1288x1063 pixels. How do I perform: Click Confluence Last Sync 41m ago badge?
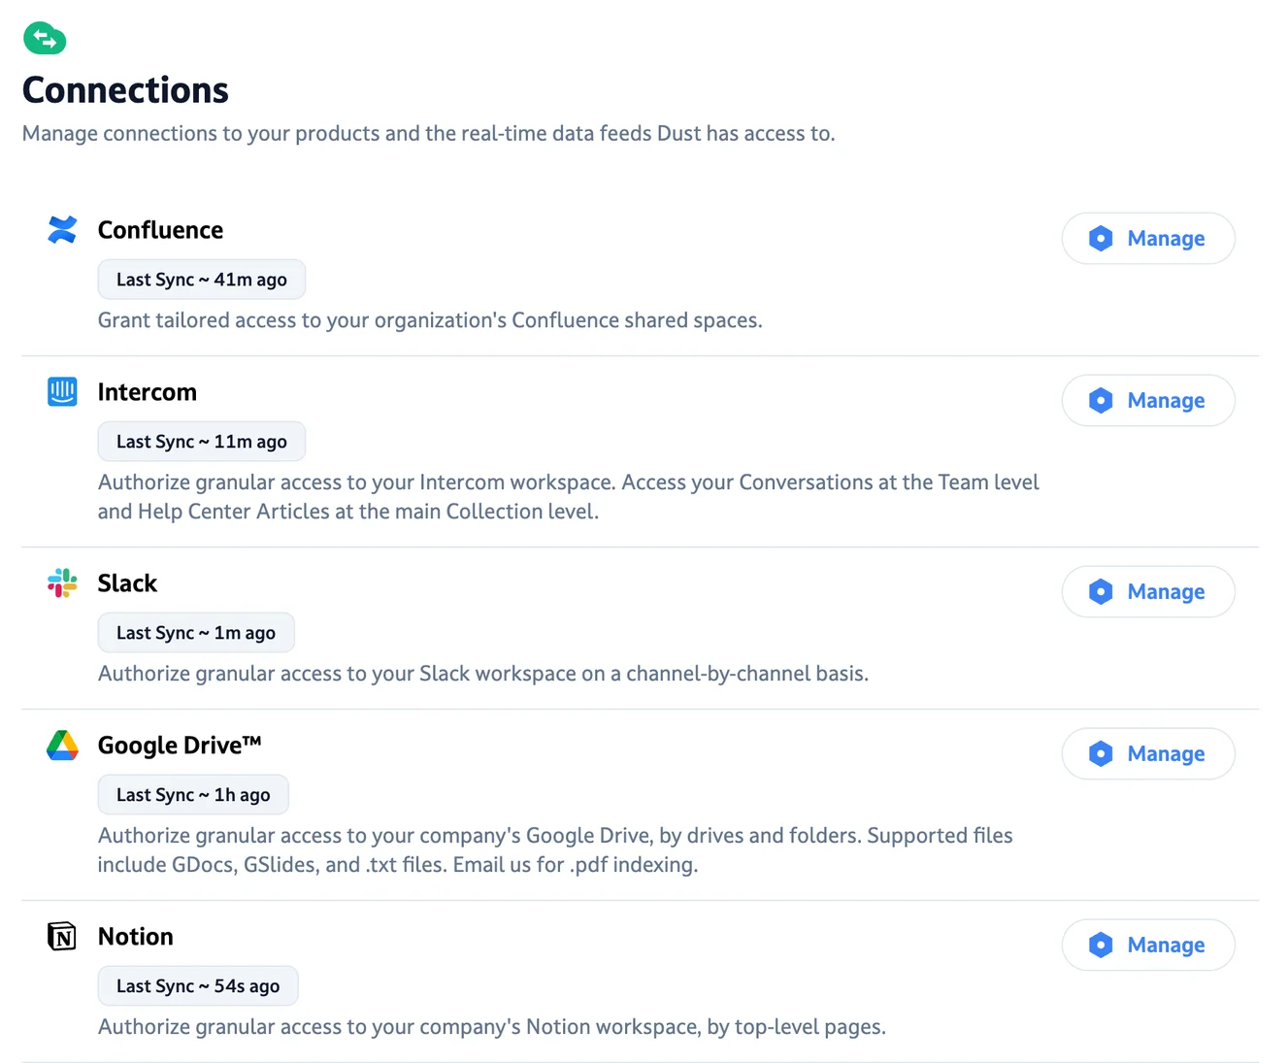coord(201,280)
